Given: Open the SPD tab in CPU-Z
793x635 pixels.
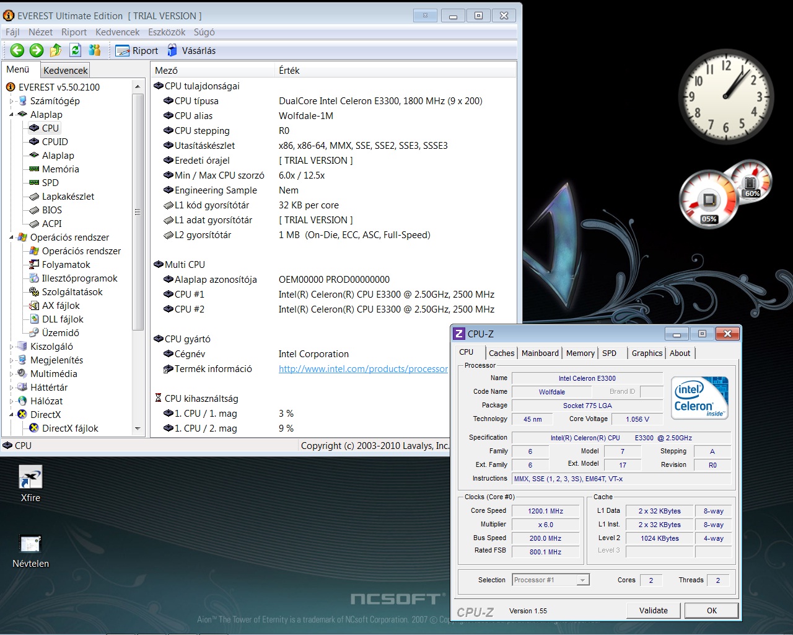Looking at the screenshot, I should pos(610,353).
